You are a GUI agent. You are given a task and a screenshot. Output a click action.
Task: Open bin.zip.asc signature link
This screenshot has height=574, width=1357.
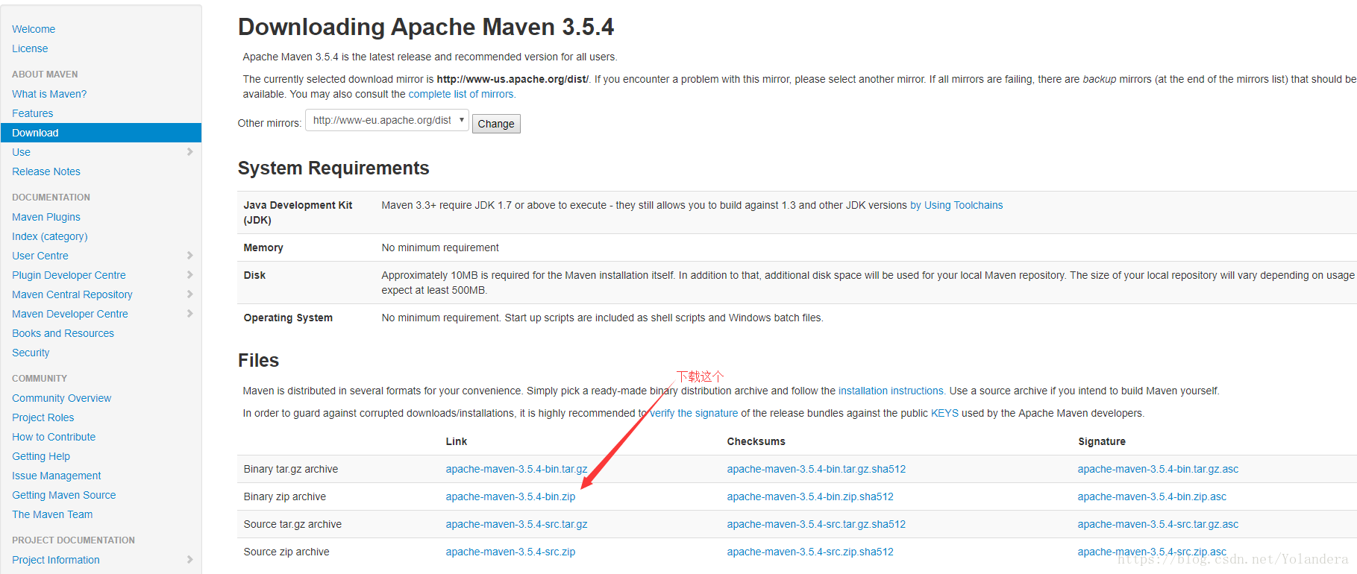tap(1152, 496)
